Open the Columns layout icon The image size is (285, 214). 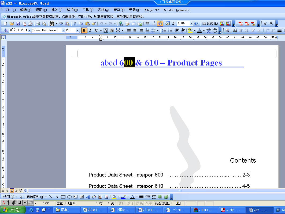(147, 24)
